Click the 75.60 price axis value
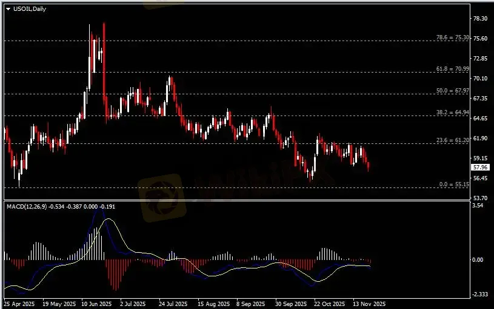Viewport: 494px width, 309px height. tap(480, 38)
